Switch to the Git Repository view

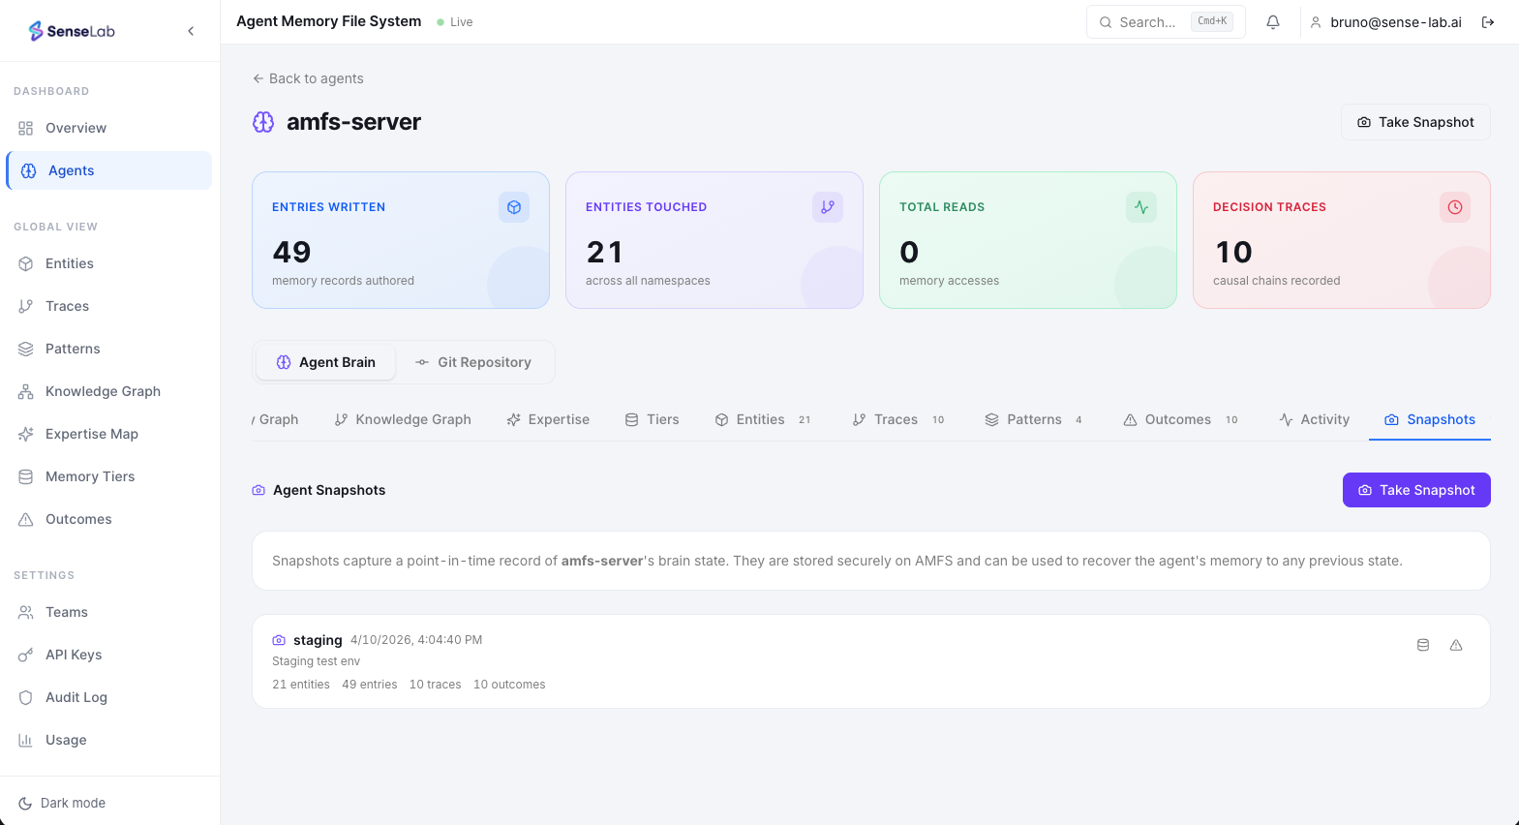(474, 362)
